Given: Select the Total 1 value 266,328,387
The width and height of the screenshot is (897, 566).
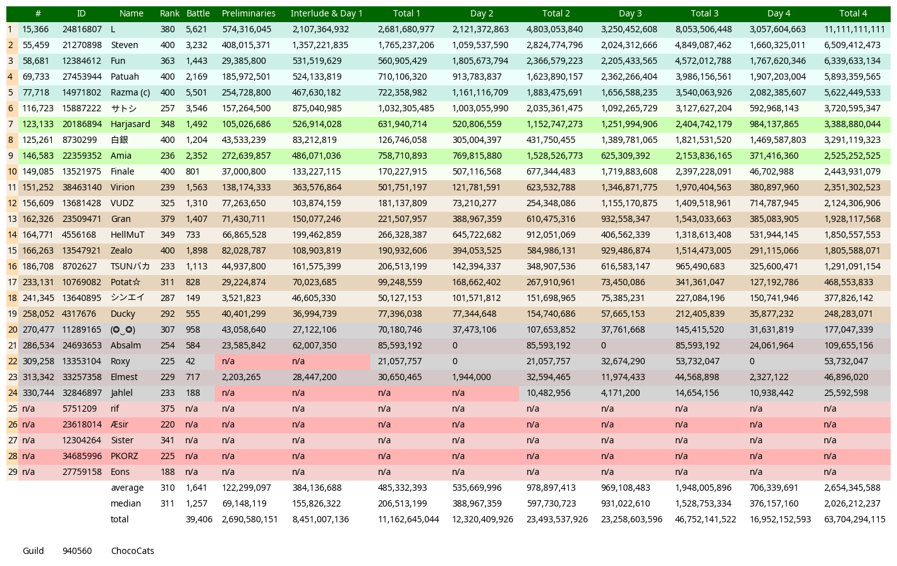Looking at the screenshot, I should pyautogui.click(x=403, y=235).
